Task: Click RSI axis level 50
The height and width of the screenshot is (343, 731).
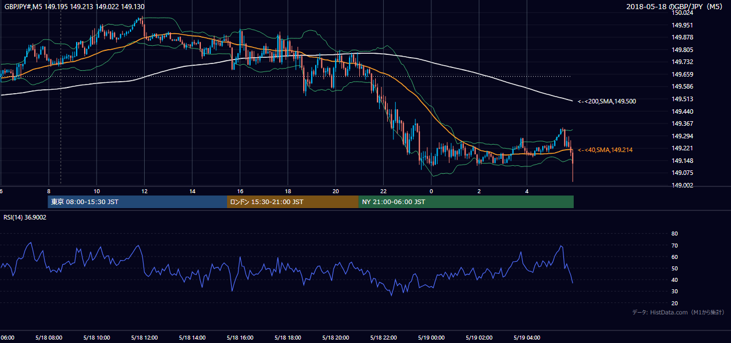Action: 674,268
